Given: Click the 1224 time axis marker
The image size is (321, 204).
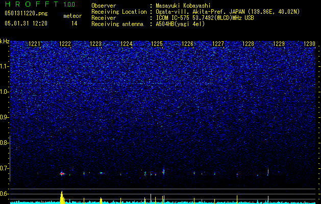Looking at the screenshot, I should (x=127, y=44).
